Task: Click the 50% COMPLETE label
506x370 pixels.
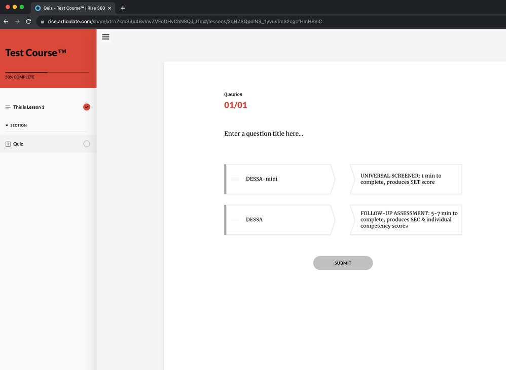Action: coord(20,77)
